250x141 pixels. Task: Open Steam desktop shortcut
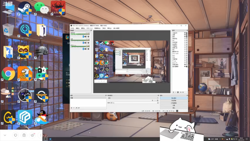tap(25, 8)
